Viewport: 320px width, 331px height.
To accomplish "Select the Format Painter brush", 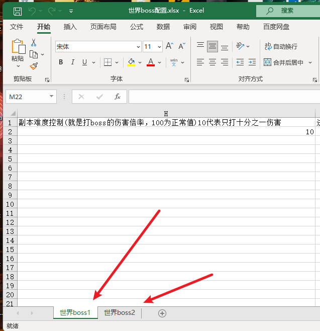I will 34,66.
